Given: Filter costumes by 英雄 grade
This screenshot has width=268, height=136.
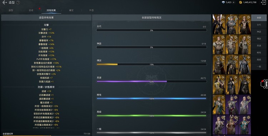Looking at the screenshot, I should 259,46.
